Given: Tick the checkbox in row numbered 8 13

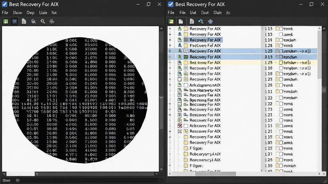Looking at the screenshot, I should click(x=281, y=57).
